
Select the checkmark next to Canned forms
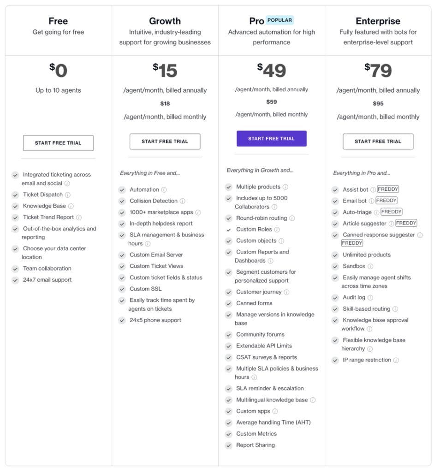[x=229, y=303]
